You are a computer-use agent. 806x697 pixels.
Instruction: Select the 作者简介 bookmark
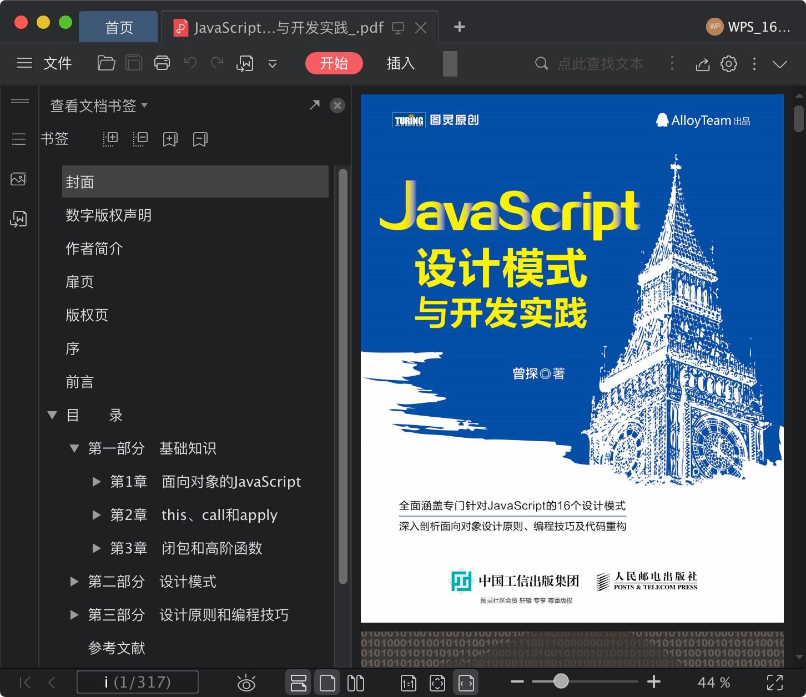pyautogui.click(x=94, y=249)
